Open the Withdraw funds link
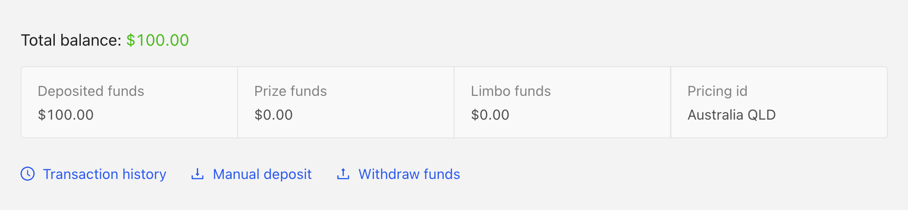Screen dimensions: 908x210 coord(409,174)
